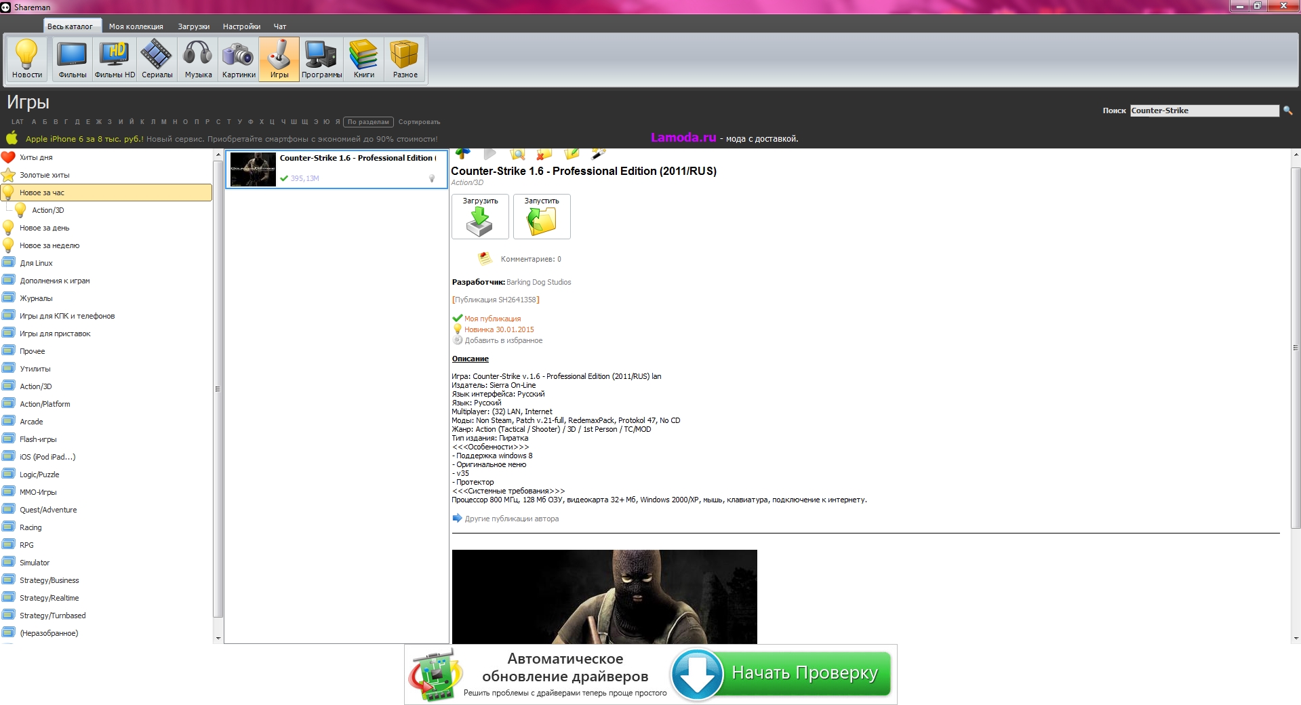Switch to the Загрузки tab
Screen dimensions: 1301x705
194,26
